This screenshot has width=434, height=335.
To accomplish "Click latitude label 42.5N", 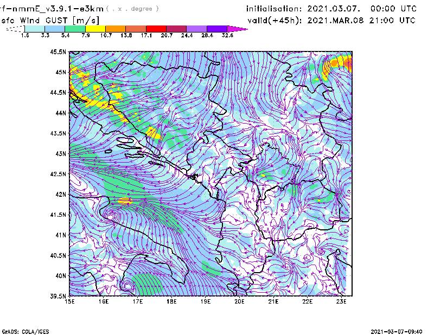I will point(58,173).
